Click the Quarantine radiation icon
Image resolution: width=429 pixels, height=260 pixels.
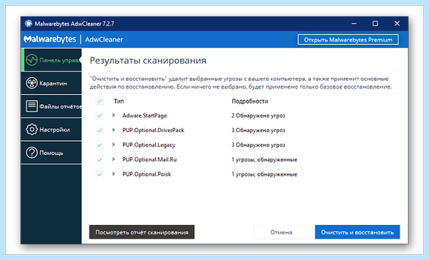[31, 83]
